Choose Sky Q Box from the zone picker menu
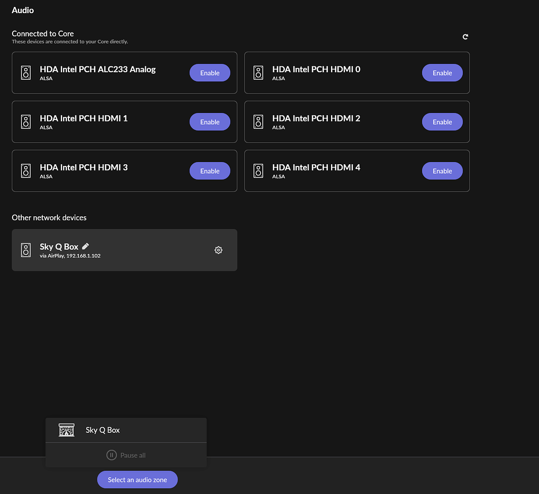This screenshot has height=494, width=539. click(103, 430)
